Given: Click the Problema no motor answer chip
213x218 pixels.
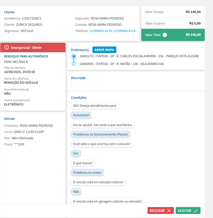Looking at the screenshot, I should coord(87,172).
